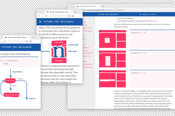This screenshot has height=116, width=175.
Task: Open 'Choices' sidebar link
Action: (x=86, y=48)
